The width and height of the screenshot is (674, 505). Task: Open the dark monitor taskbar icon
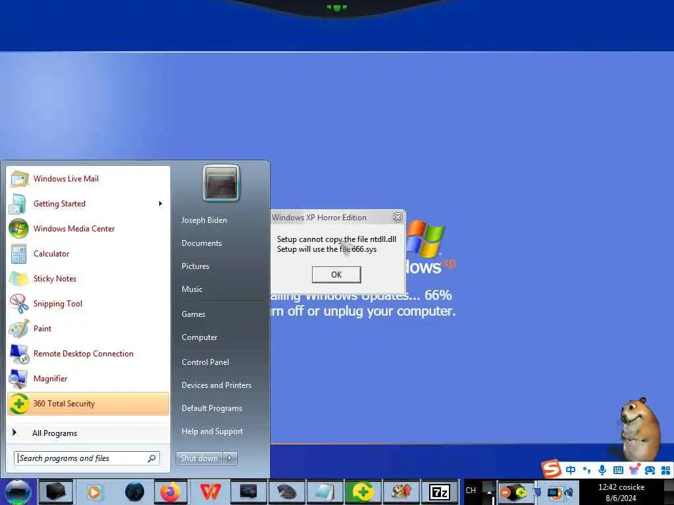click(248, 492)
